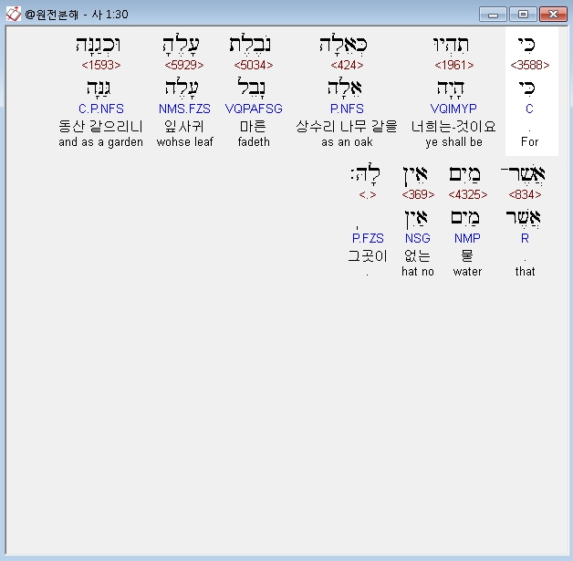Click the English gloss 'as an oak'

tap(347, 141)
